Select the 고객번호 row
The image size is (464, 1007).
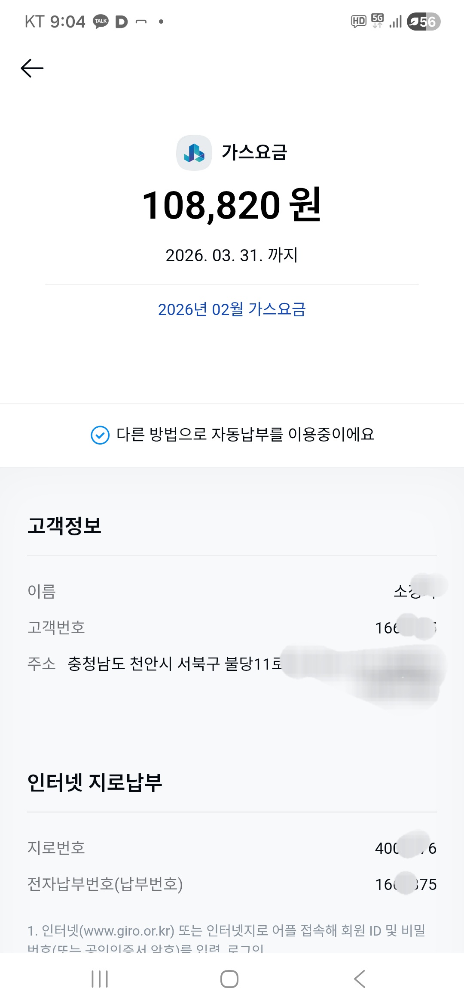[232, 628]
